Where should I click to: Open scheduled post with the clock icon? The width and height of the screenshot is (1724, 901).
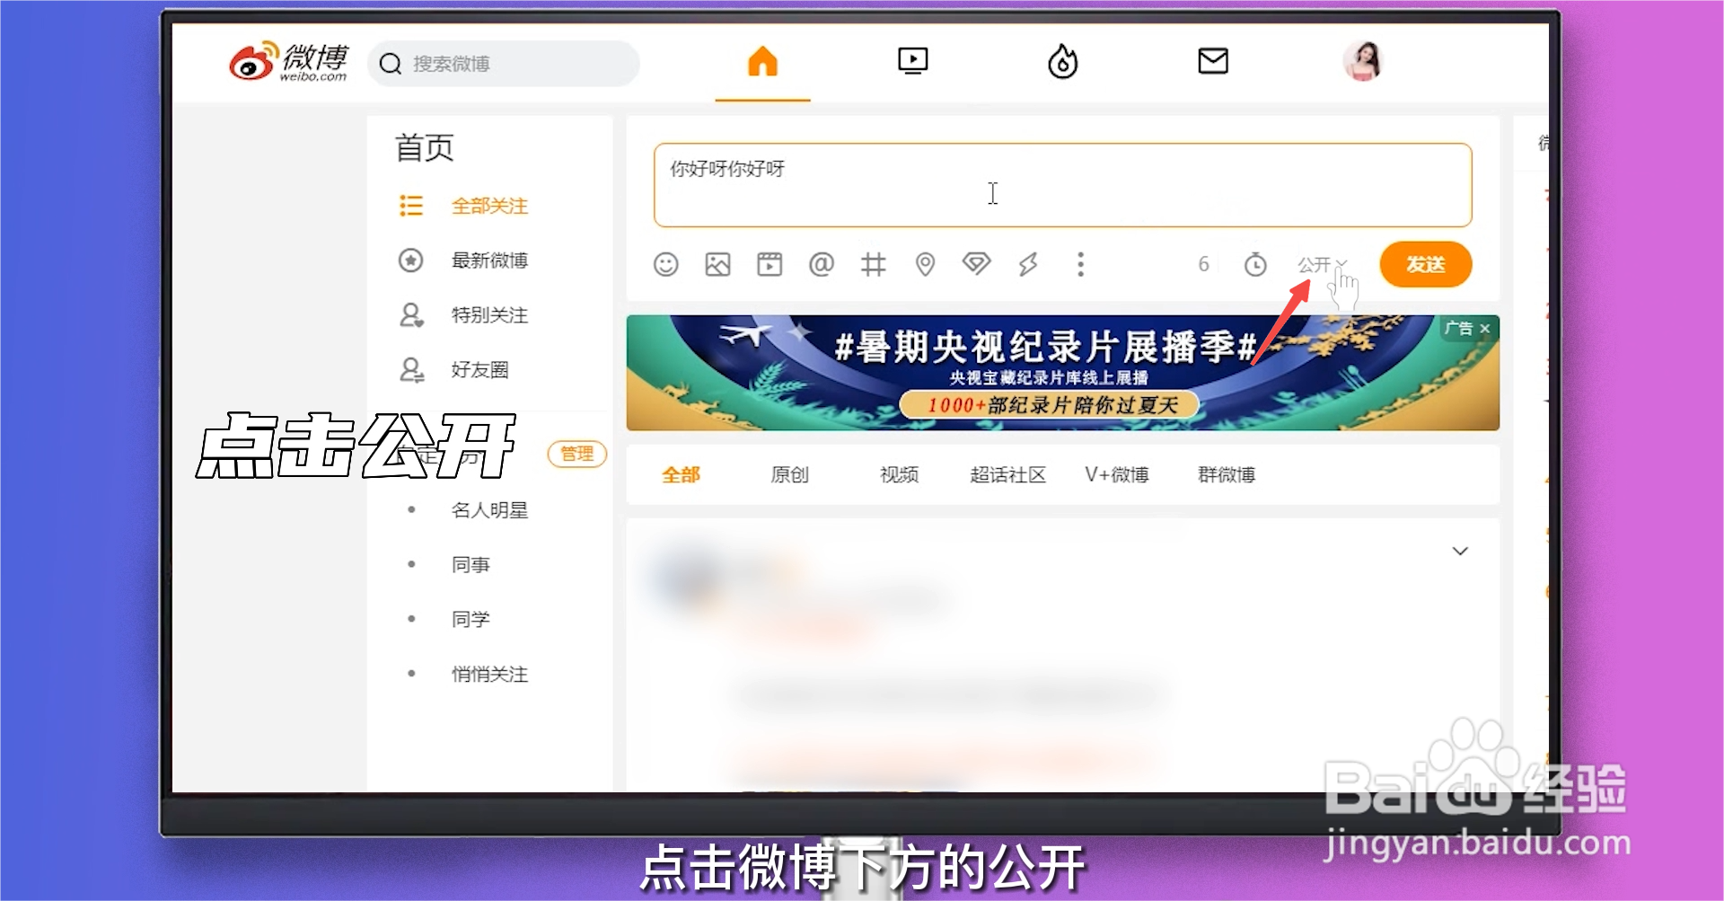click(x=1254, y=264)
